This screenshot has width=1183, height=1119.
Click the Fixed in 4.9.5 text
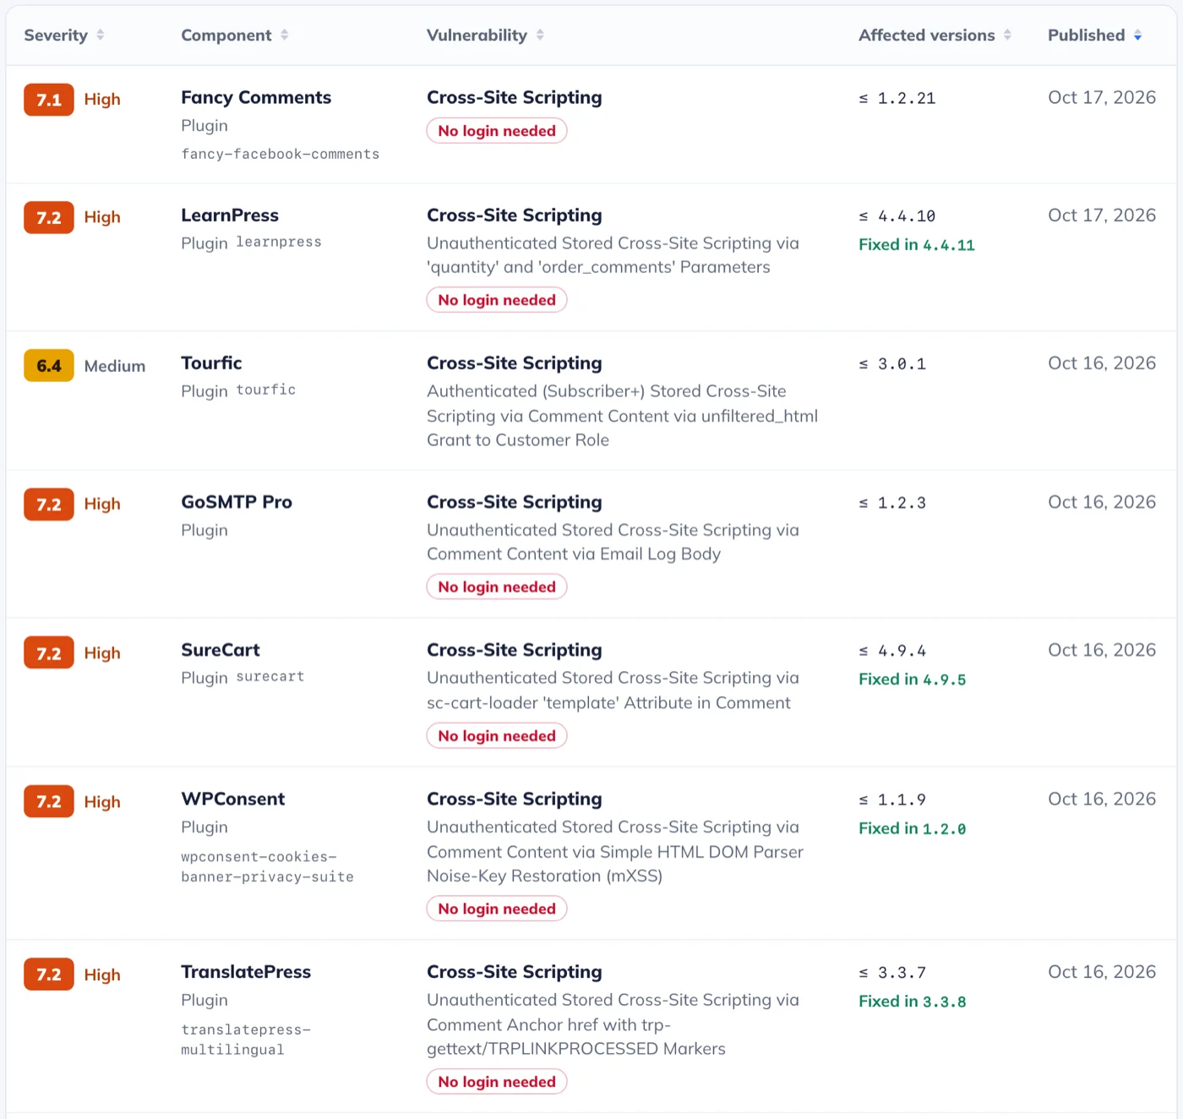[913, 679]
